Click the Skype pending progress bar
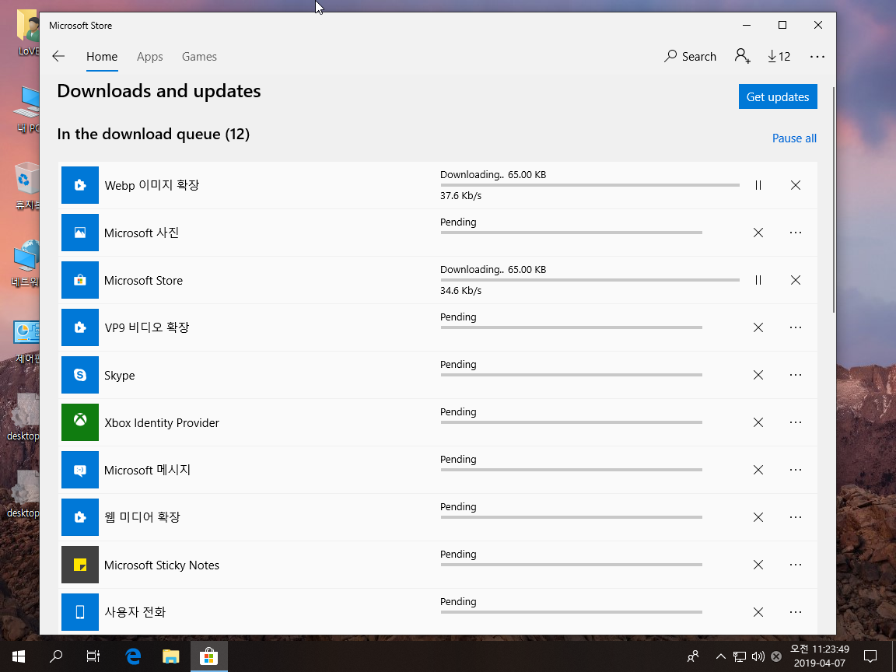Image resolution: width=896 pixels, height=672 pixels. click(572, 375)
